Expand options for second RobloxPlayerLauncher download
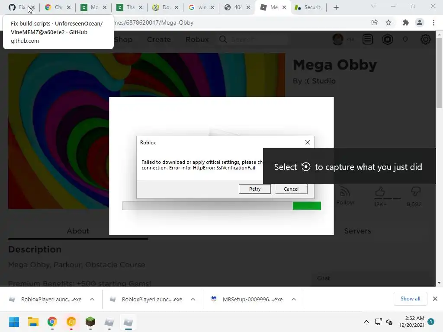This screenshot has width=443, height=332. [193, 299]
